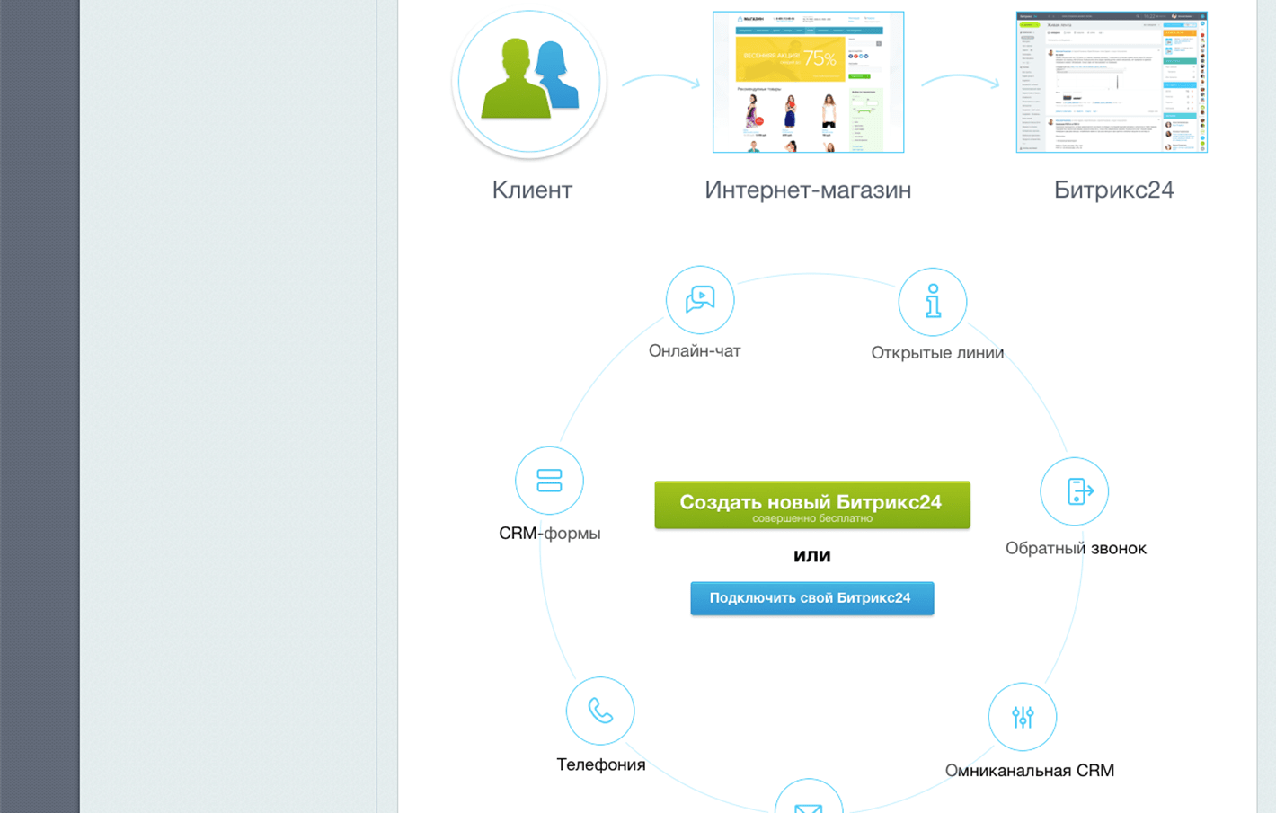The height and width of the screenshot is (813, 1276).
Task: Open the Онлайн-чат chat icon
Action: (x=700, y=300)
